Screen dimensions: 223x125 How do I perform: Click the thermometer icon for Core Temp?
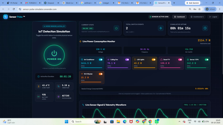click(38, 86)
